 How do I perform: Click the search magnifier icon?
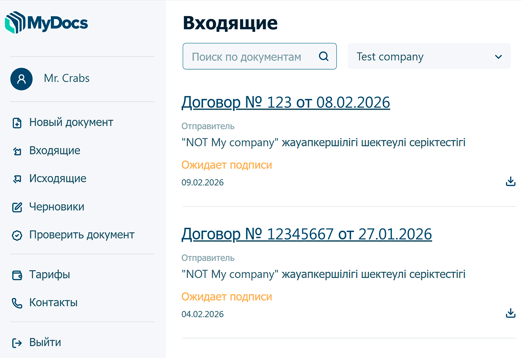pos(324,56)
